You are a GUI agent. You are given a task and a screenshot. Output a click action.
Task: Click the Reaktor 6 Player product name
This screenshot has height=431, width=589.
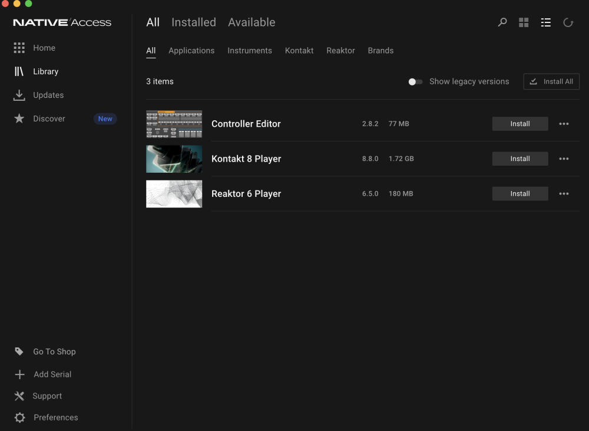point(246,194)
